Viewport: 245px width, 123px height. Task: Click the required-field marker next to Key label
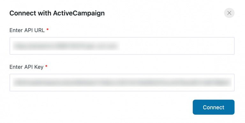pos(46,66)
